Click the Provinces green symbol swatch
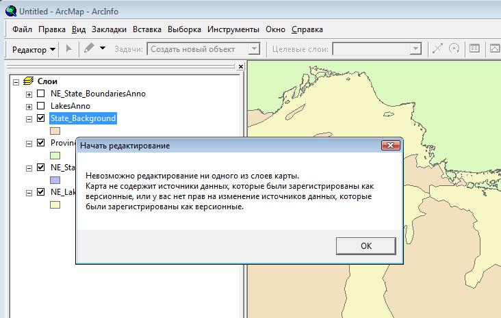This screenshot has height=318, width=501. (55, 155)
